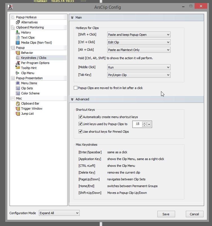Cancel the configuration changes
The width and height of the screenshot is (212, 226).
195,214
